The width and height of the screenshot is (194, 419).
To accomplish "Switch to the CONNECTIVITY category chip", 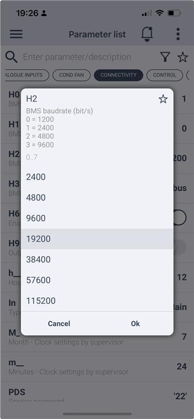I will click(118, 75).
